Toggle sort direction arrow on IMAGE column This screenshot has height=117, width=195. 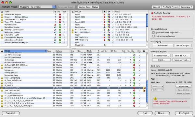tap(45, 51)
